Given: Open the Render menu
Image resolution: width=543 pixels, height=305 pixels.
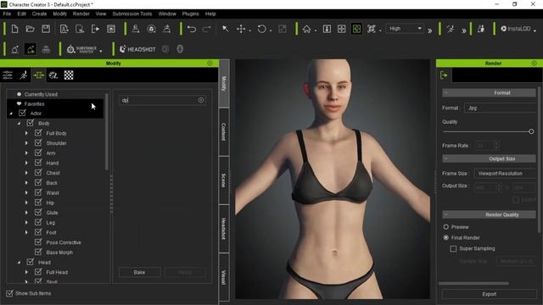Looking at the screenshot, I should point(81,14).
